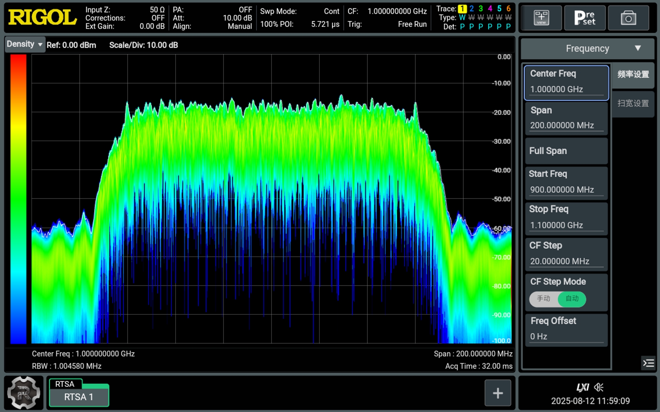Screen dimensions: 660x412
Task: Enable Trace 2 in the trace bar
Action: point(471,8)
